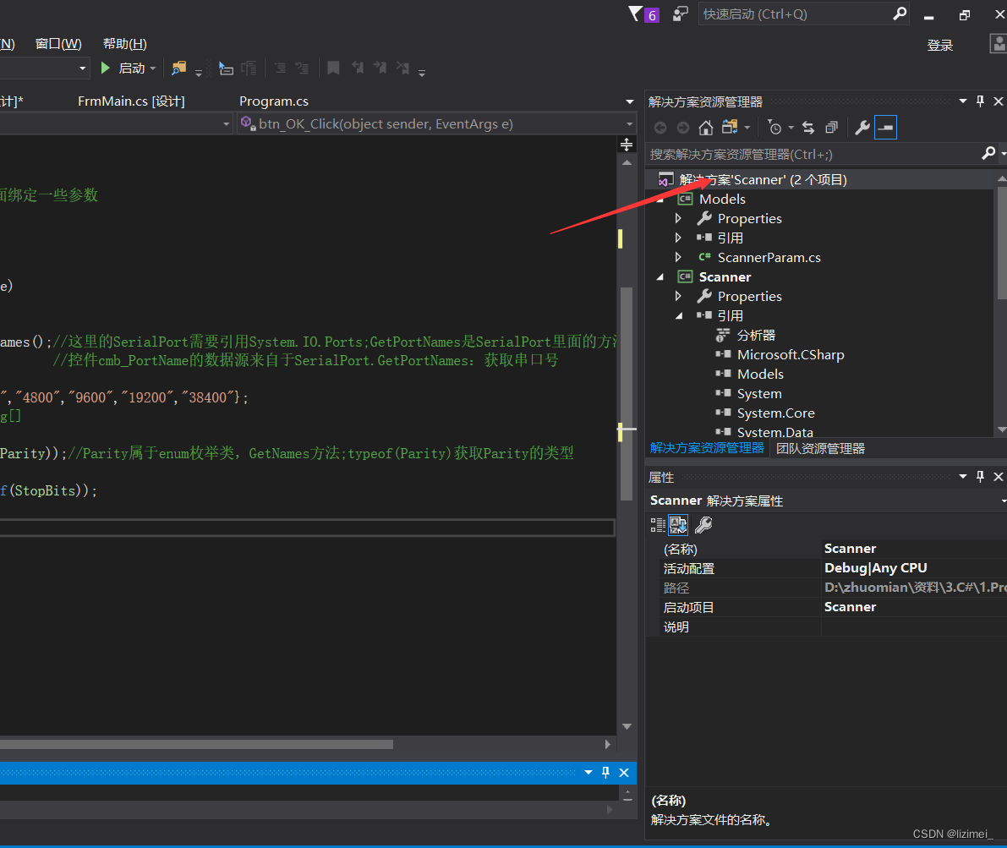Screen dimensions: 1007x848
Task: Click the notifications flag showing 6
Action: [643, 14]
